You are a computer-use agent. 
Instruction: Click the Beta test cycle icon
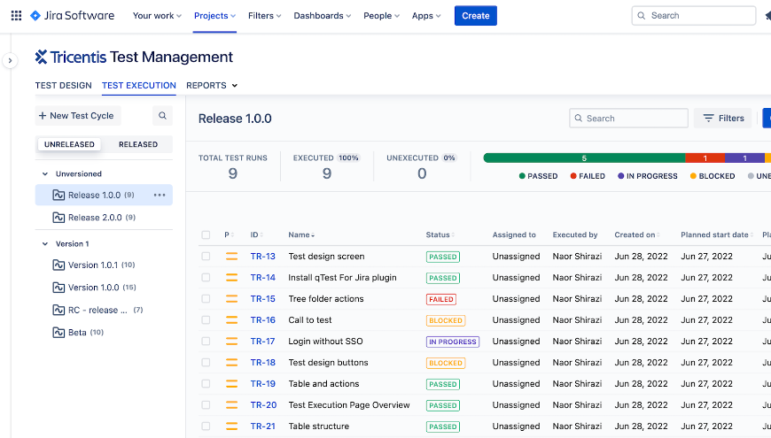tap(58, 333)
